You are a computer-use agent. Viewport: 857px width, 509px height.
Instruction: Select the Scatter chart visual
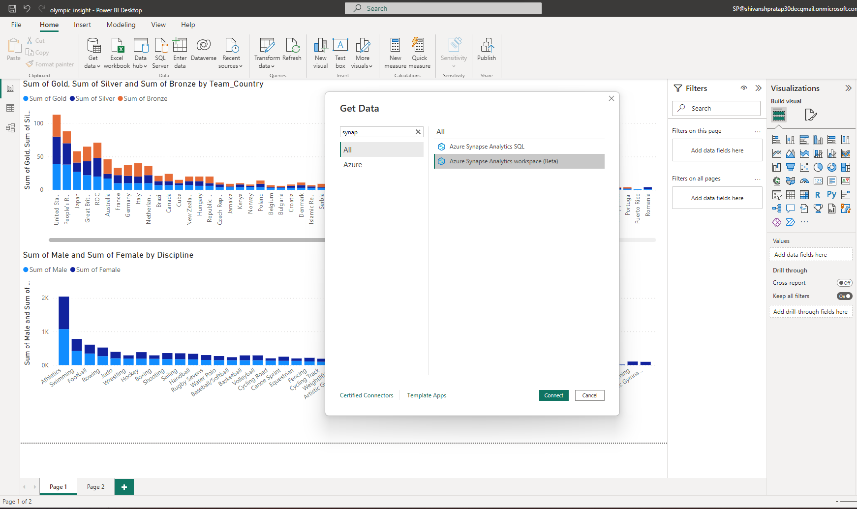tap(804, 167)
